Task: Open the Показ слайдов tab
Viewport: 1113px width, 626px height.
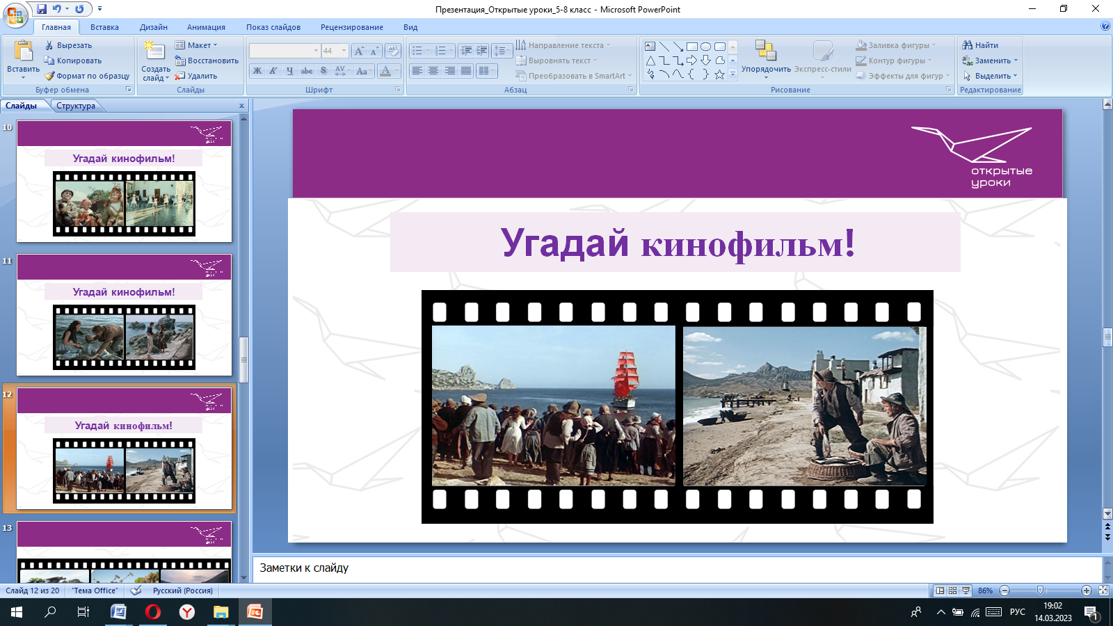Action: coord(273,27)
